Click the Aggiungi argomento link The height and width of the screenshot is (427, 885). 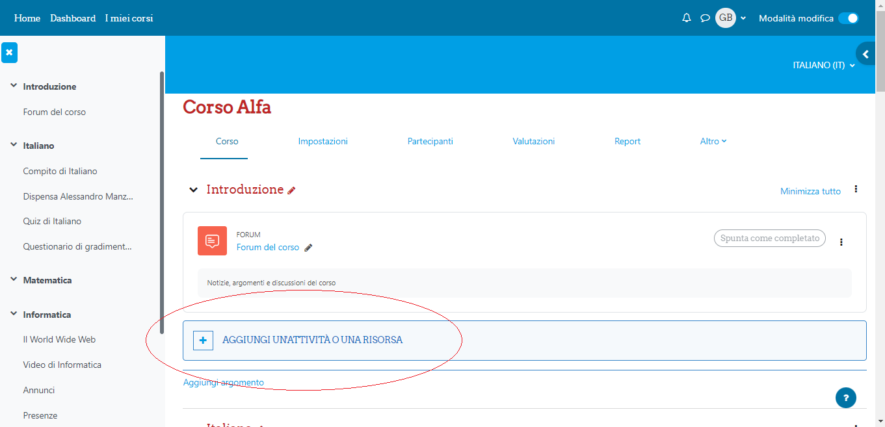pyautogui.click(x=224, y=382)
